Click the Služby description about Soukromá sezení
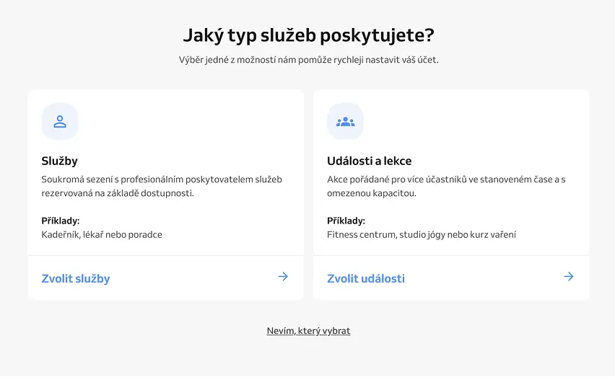The image size is (615, 377). 162,187
